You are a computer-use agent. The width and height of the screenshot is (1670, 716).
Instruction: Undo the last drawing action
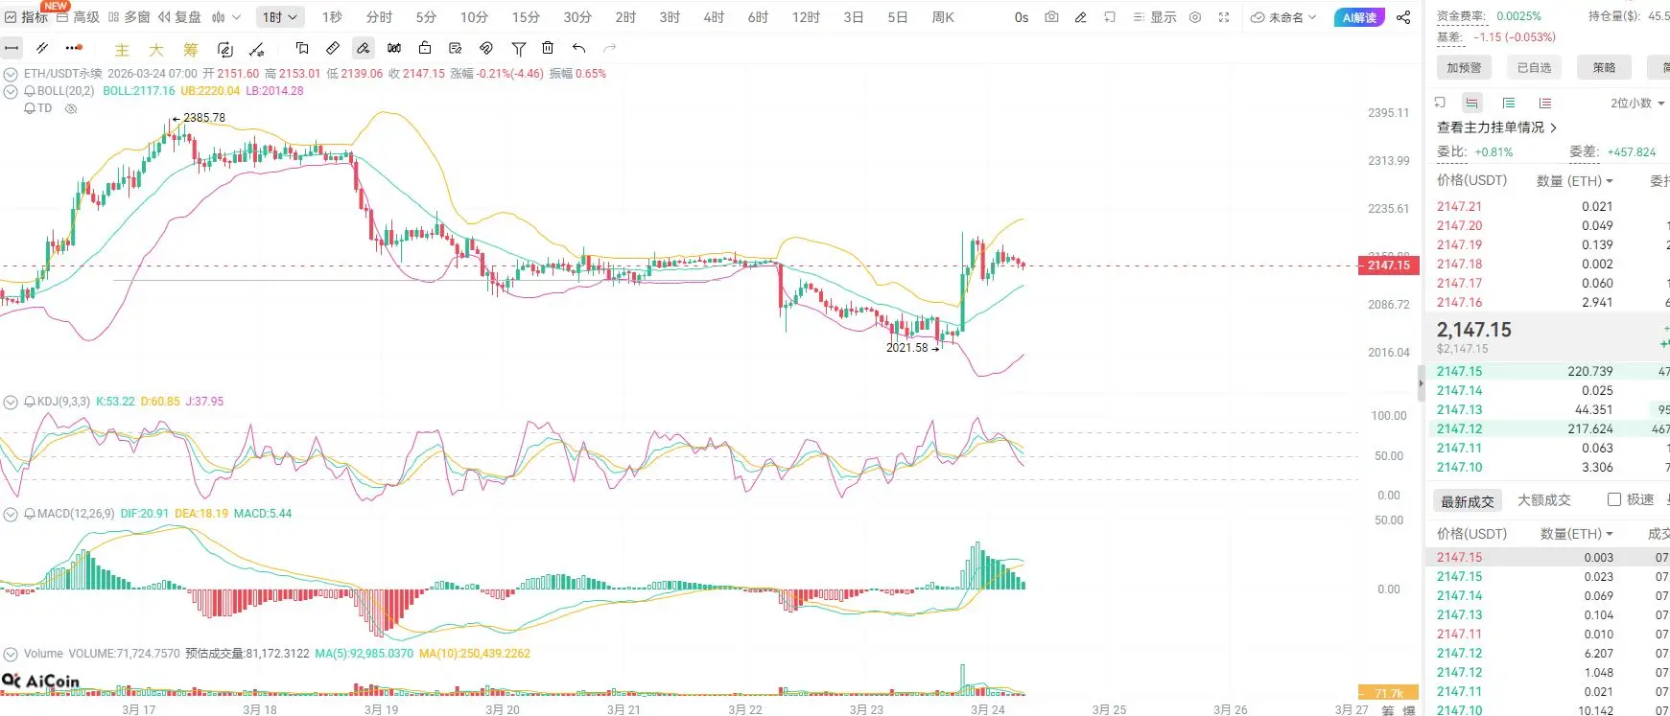(x=578, y=48)
